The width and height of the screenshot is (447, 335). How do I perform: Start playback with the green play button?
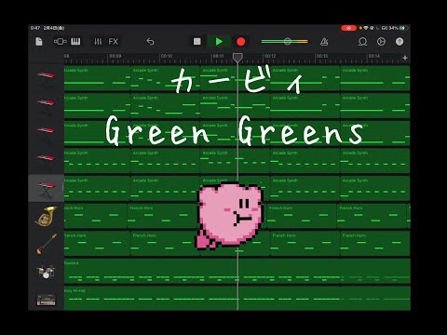click(219, 42)
